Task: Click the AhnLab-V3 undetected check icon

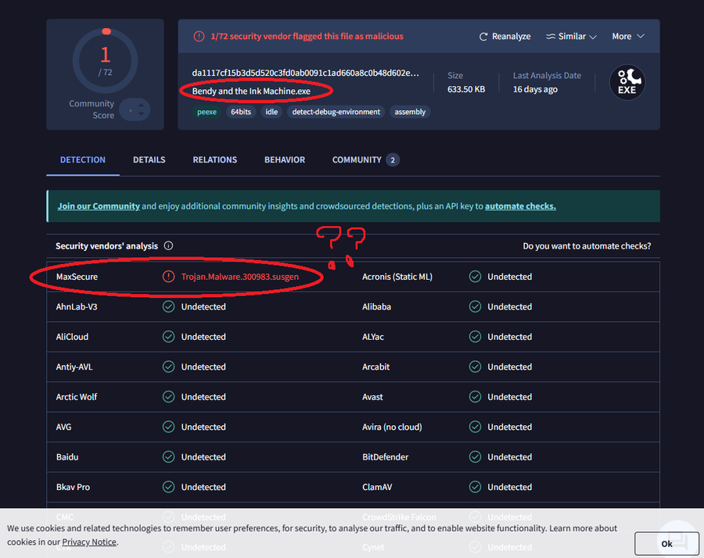Action: coord(168,307)
